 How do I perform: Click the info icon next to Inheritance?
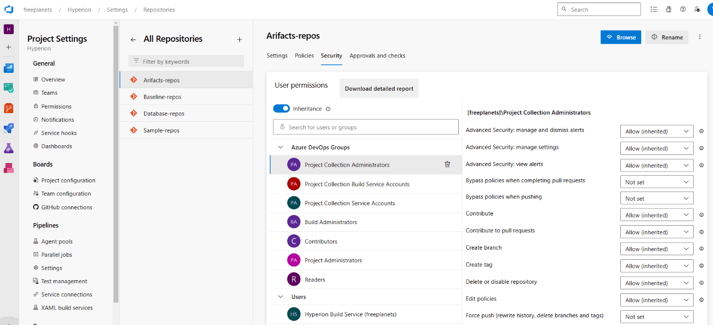tap(328, 109)
